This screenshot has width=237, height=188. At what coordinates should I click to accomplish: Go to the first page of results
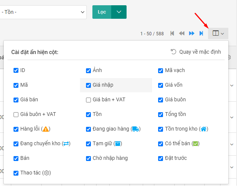172,33
